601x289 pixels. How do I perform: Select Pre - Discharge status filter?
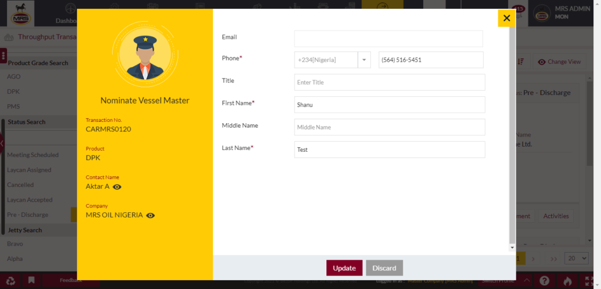click(x=28, y=215)
